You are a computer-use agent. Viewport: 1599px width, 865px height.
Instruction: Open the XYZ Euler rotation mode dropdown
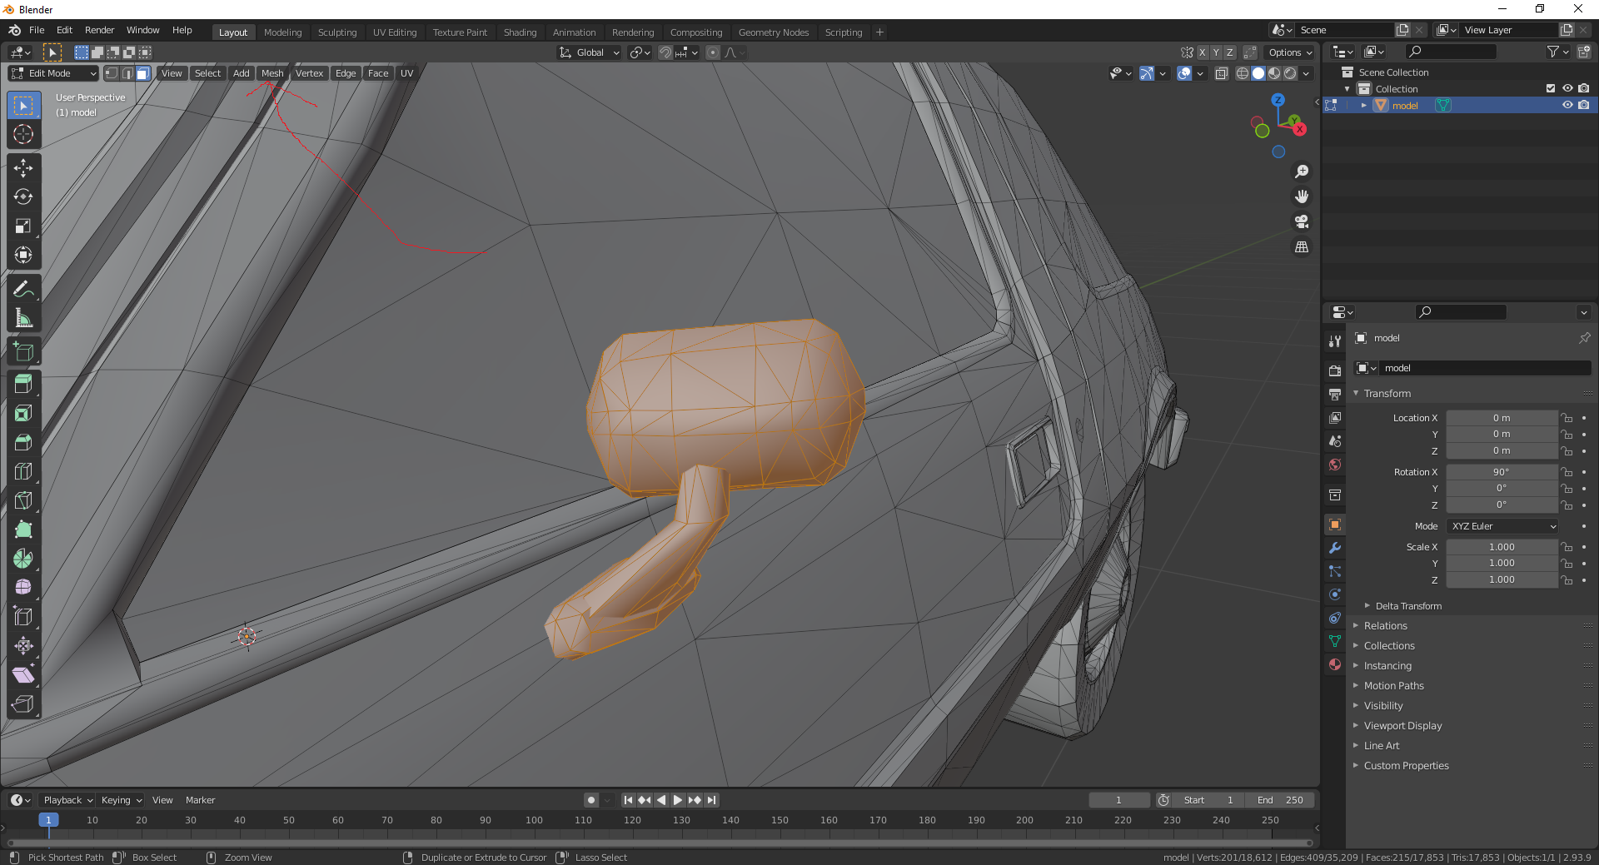pos(1502,526)
